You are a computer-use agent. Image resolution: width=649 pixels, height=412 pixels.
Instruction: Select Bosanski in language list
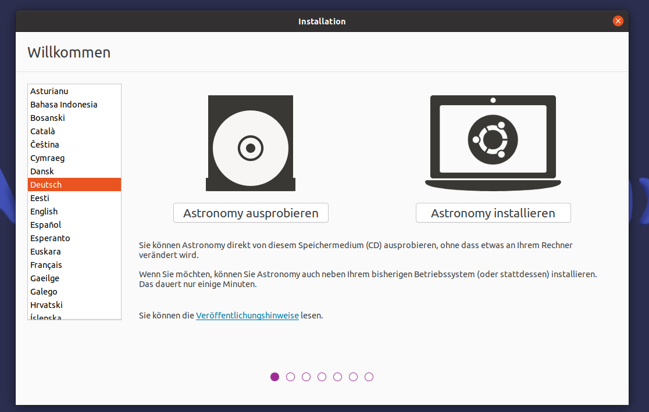[74, 118]
